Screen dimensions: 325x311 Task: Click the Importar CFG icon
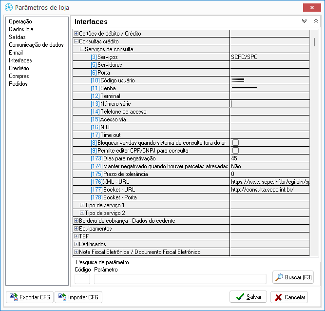click(62, 297)
